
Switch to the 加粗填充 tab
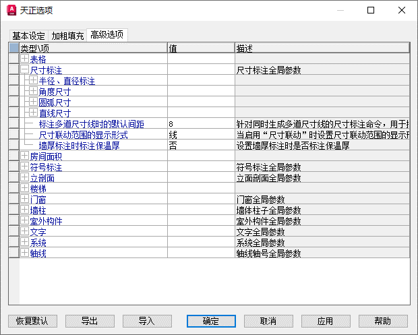68,36
